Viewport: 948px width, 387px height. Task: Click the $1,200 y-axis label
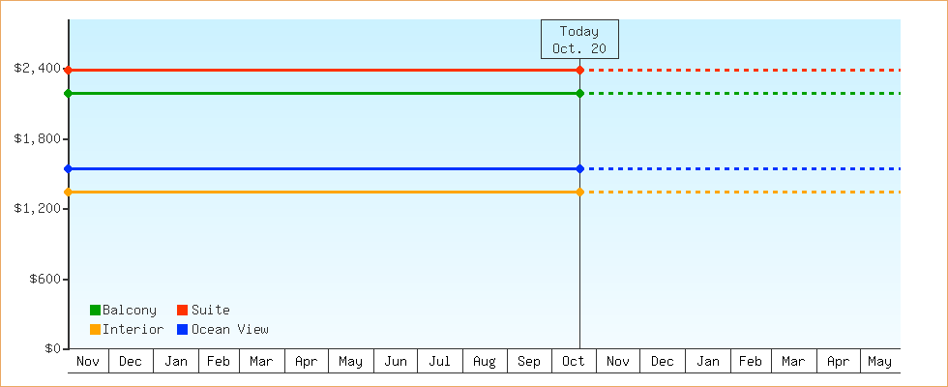[x=37, y=209]
